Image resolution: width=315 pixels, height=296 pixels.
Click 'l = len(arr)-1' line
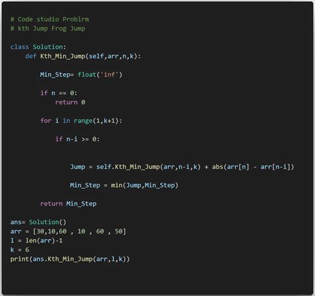pos(37,241)
